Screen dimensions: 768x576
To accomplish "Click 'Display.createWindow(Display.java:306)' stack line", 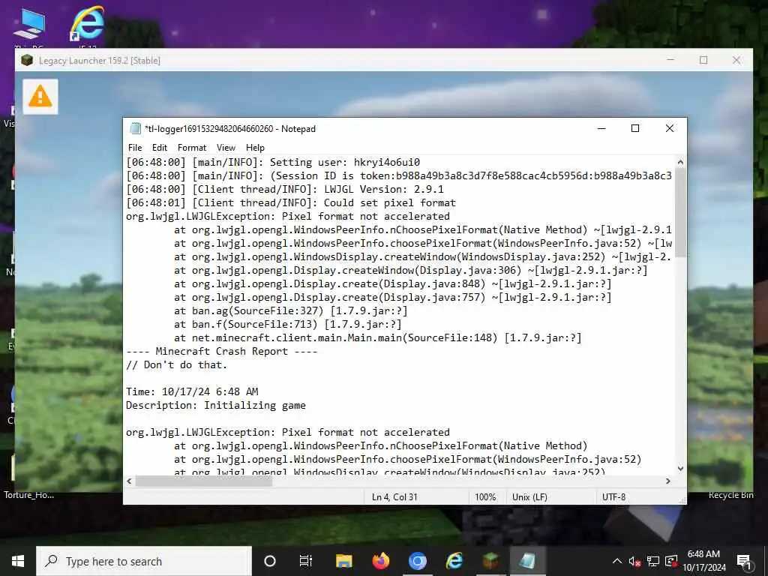I will (410, 270).
